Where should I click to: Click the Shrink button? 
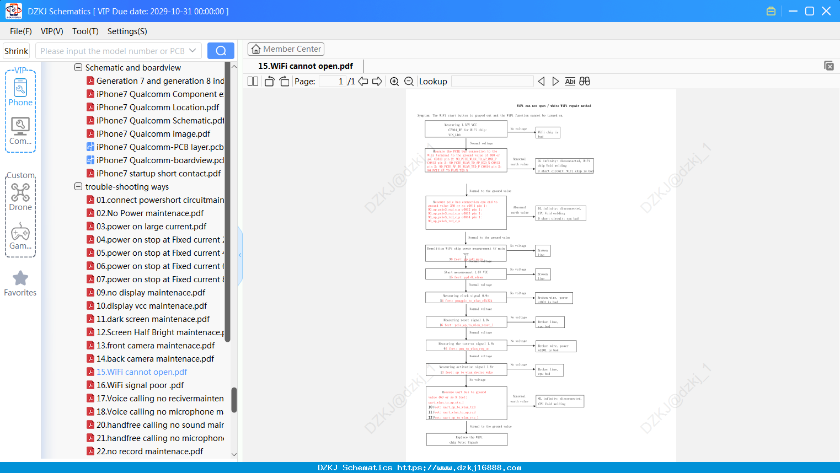point(17,51)
